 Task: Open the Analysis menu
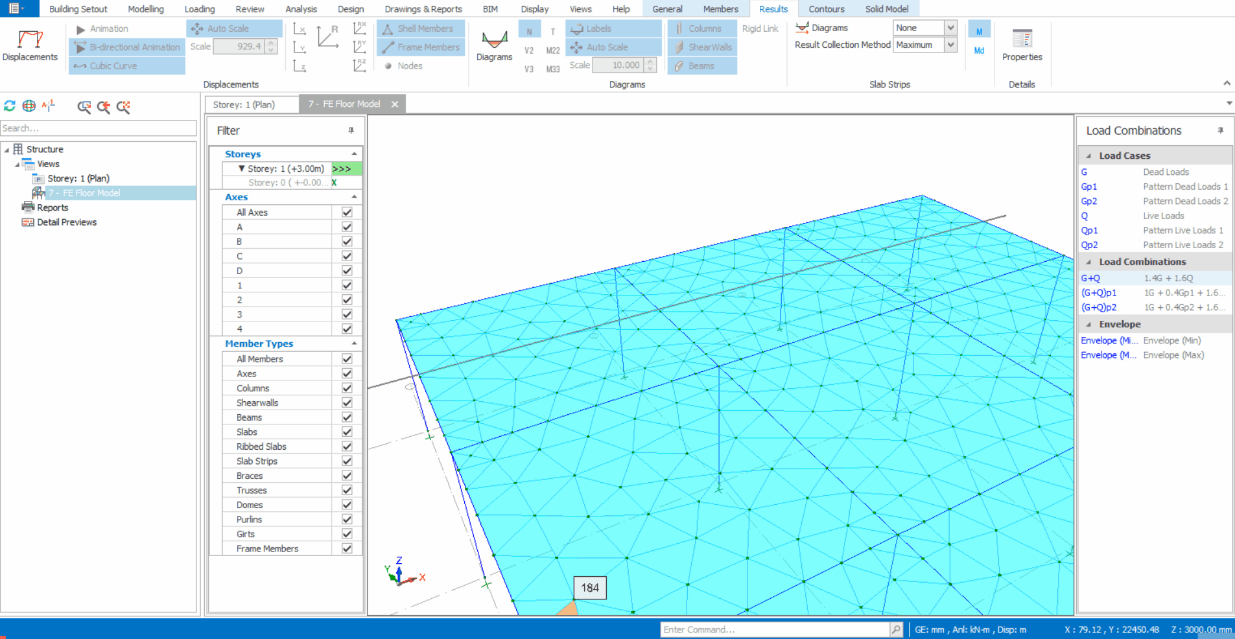pos(301,9)
